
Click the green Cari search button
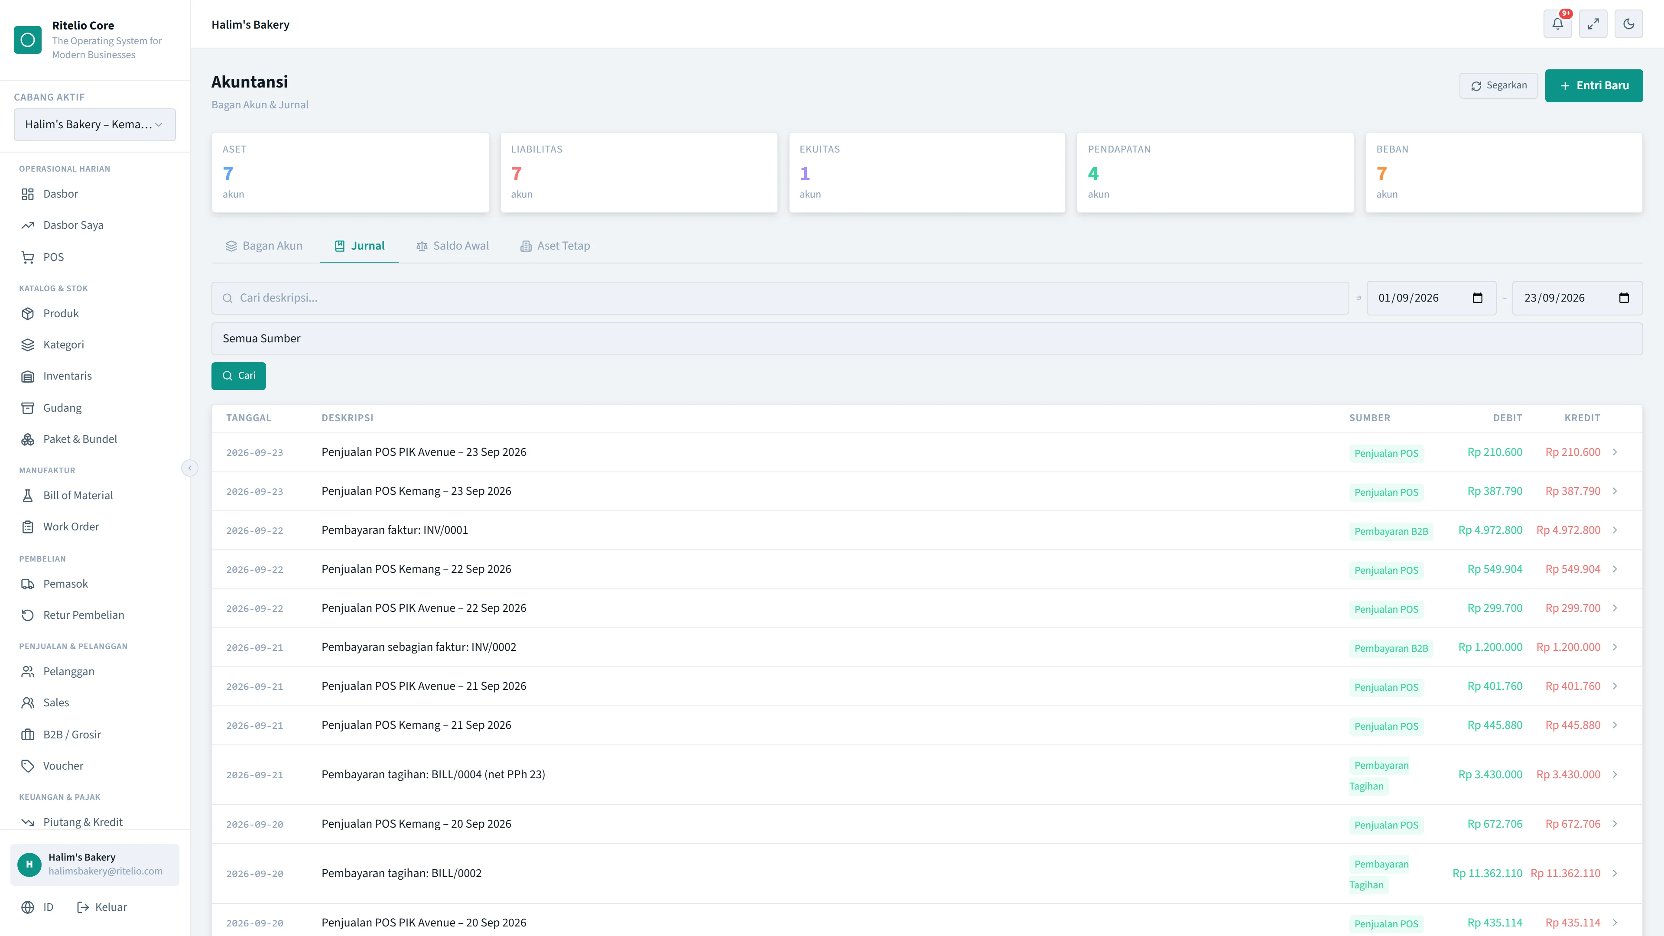click(x=238, y=375)
